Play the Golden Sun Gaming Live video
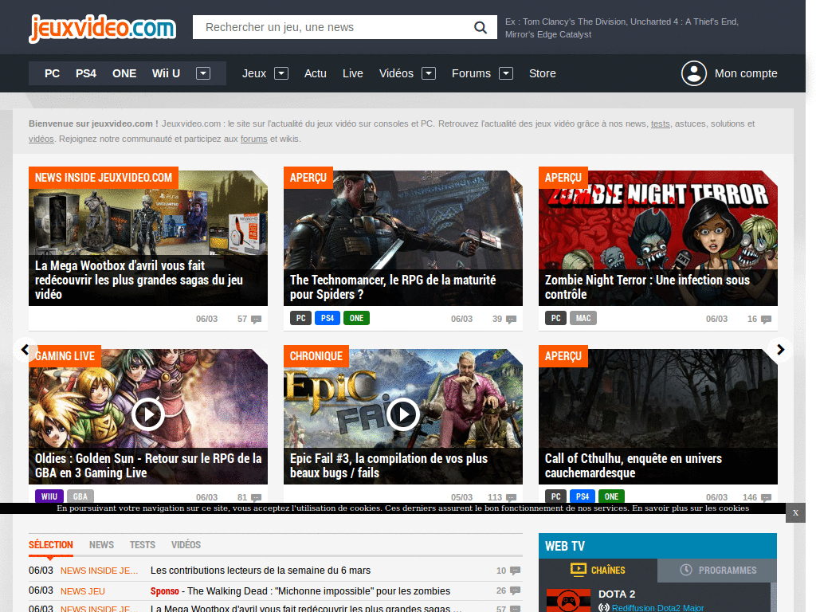 click(x=147, y=414)
